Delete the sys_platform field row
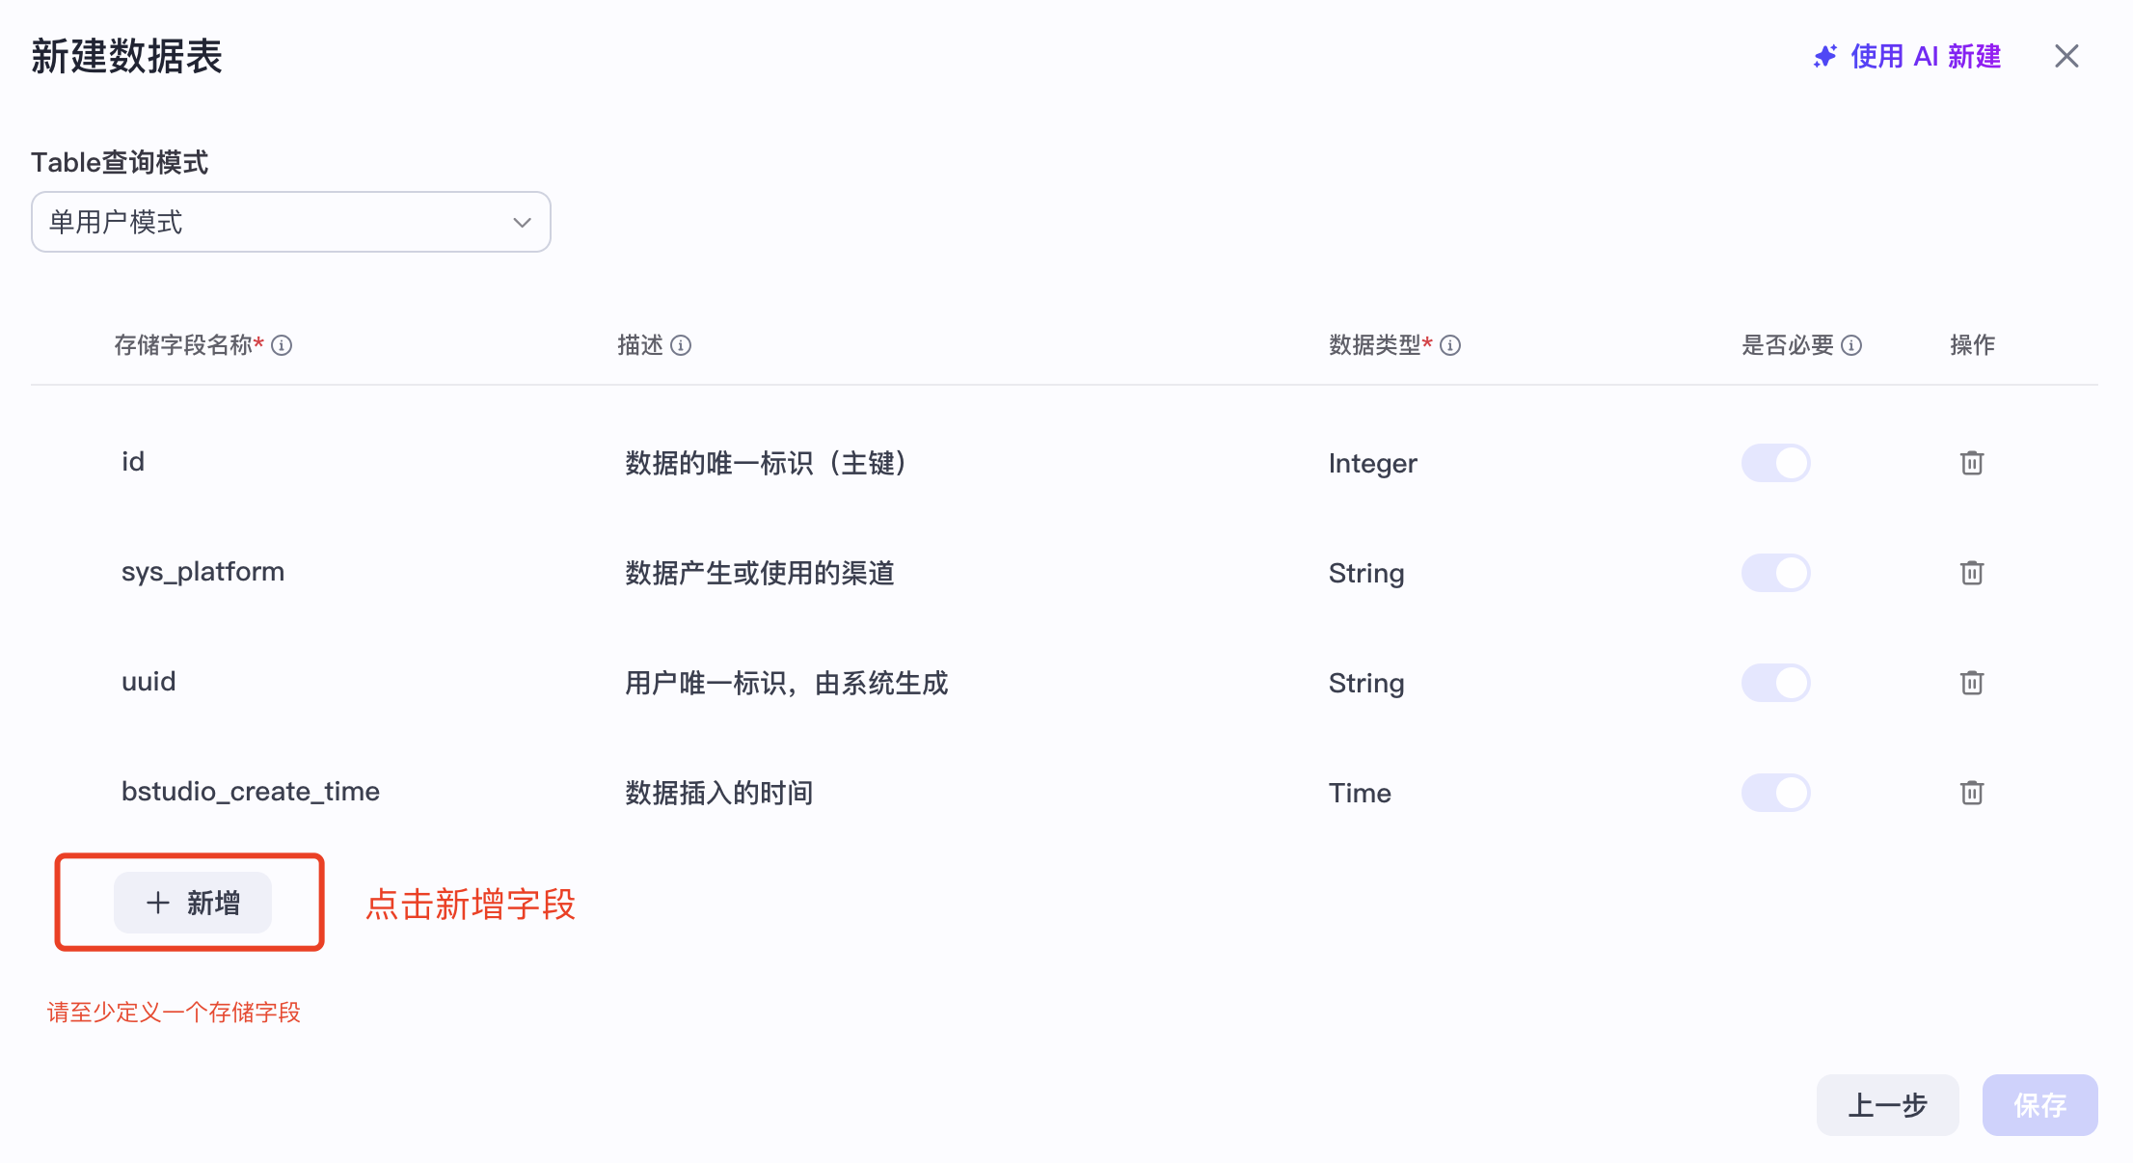 (1971, 573)
